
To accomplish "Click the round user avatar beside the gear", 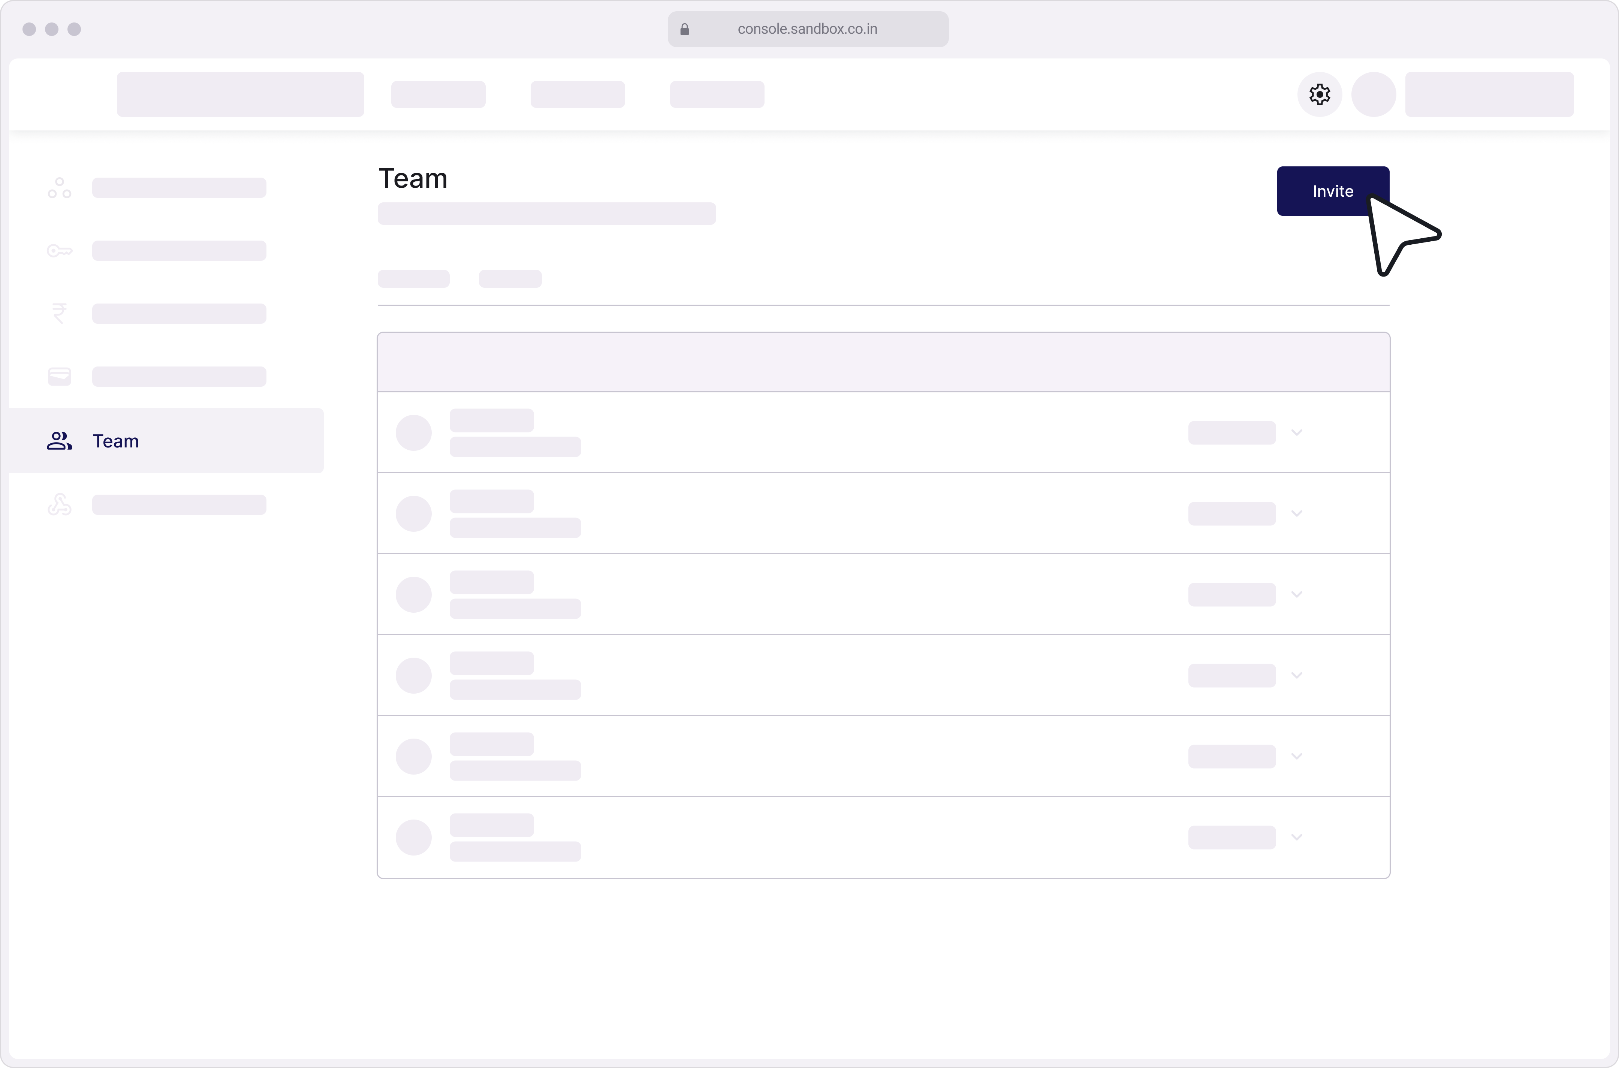I will [1373, 95].
